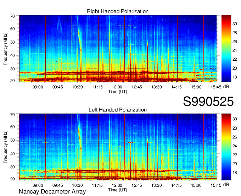Click the 20 dB label on lower colorbar
Viewport: 241px width, 196px height.
235,164
